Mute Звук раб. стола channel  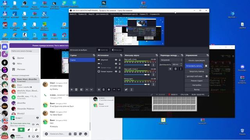148,65
